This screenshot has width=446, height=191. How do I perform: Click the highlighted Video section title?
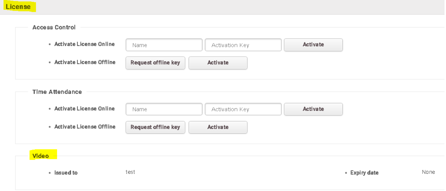click(41, 156)
